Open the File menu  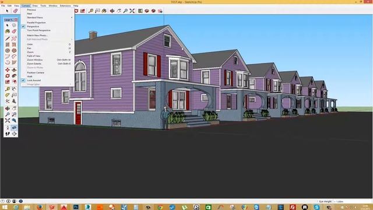click(3, 6)
